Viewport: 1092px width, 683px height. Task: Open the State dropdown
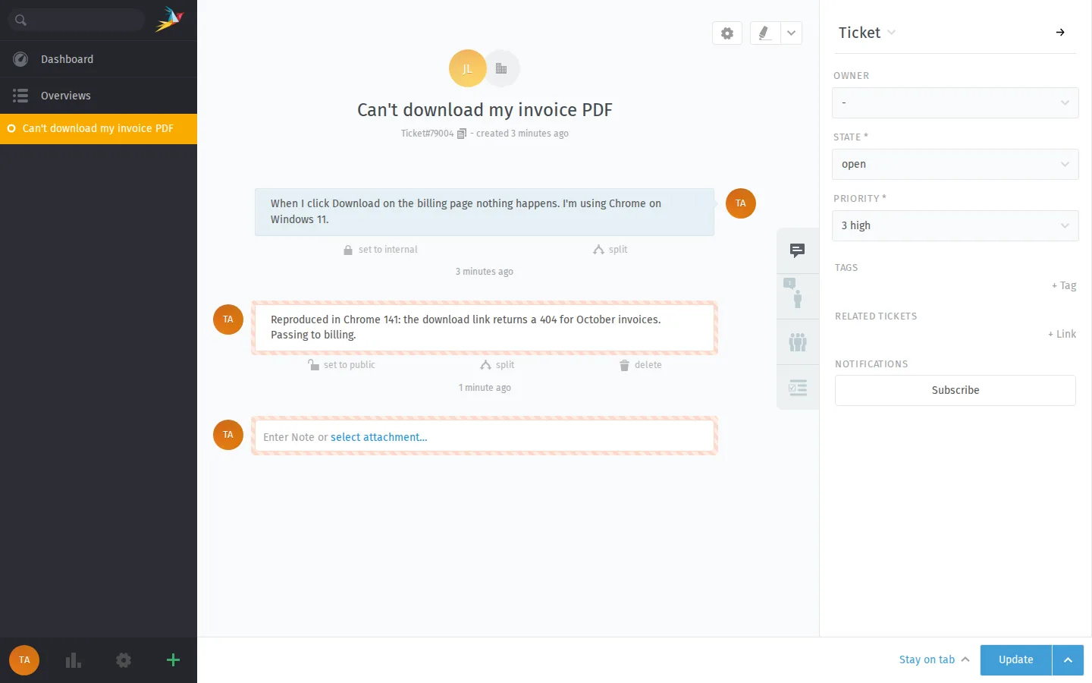click(955, 164)
